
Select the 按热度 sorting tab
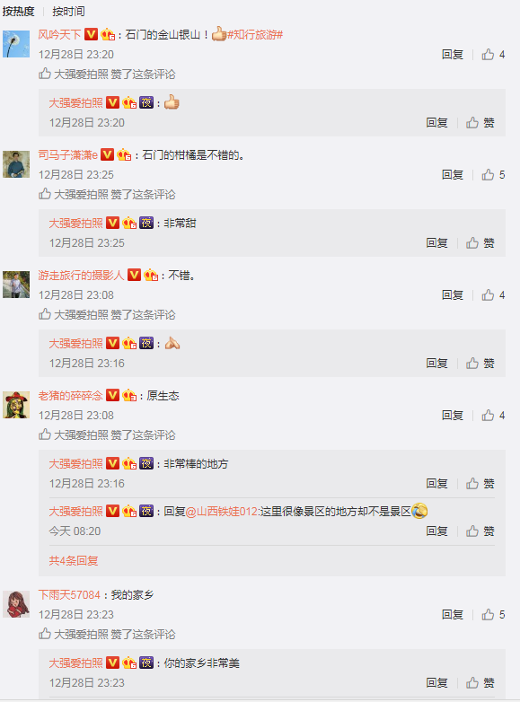click(x=18, y=11)
